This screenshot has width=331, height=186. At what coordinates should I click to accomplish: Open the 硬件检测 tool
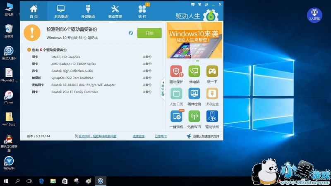click(194, 97)
